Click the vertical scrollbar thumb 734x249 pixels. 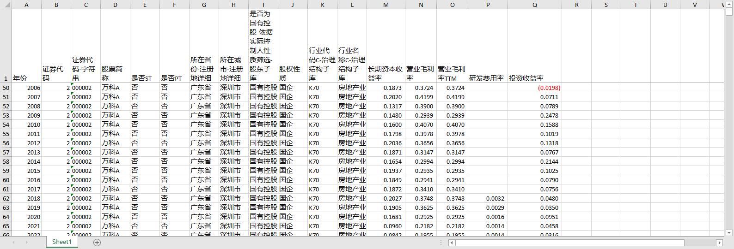[729, 12]
